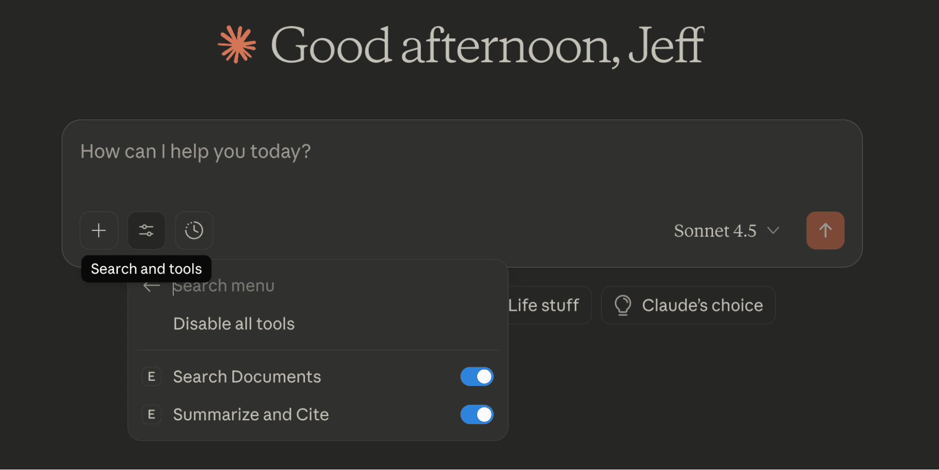Disable the Summarize and Cite switch
This screenshot has height=470, width=939.
click(x=476, y=414)
